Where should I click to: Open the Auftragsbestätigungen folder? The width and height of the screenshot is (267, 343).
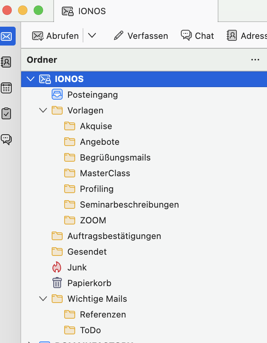click(114, 236)
